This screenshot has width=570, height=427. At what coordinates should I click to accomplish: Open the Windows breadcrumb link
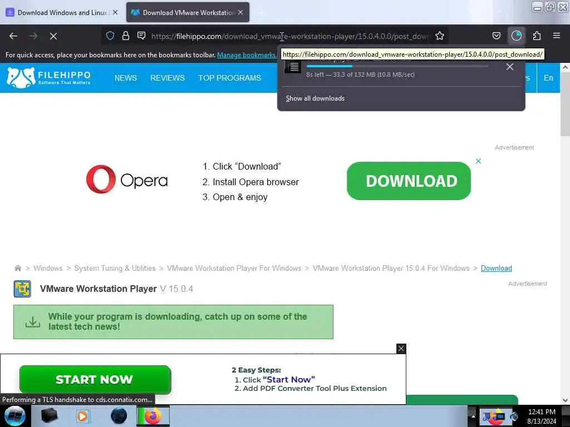[x=48, y=269]
